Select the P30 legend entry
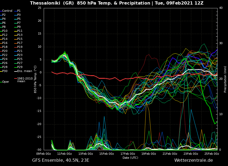Image resolution: width=228 pixels, height=166 pixels. point(5,71)
